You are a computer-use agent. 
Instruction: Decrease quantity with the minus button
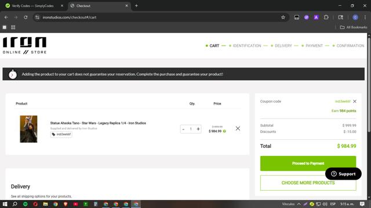[x=183, y=129]
